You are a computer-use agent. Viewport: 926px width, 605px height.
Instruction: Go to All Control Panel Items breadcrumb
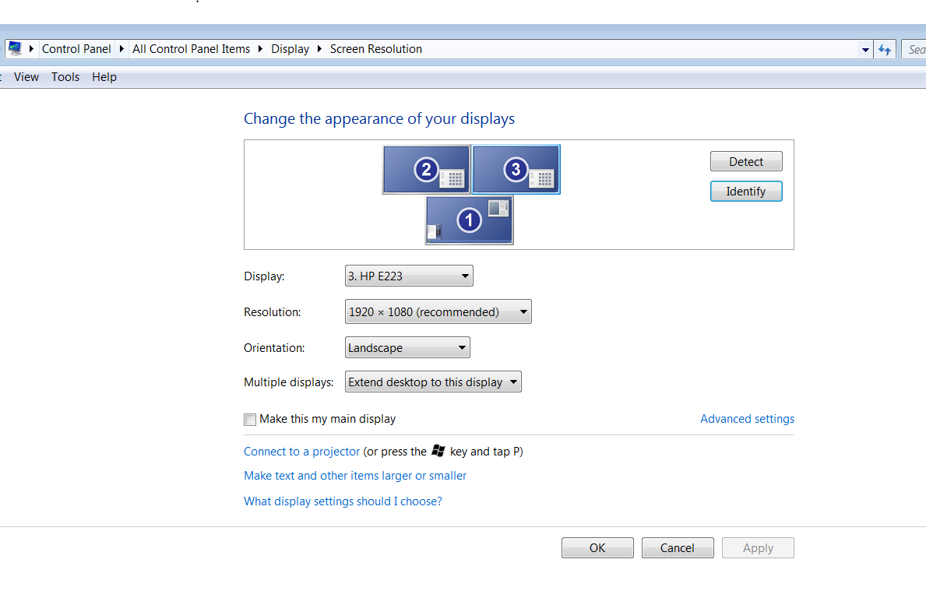coord(192,49)
